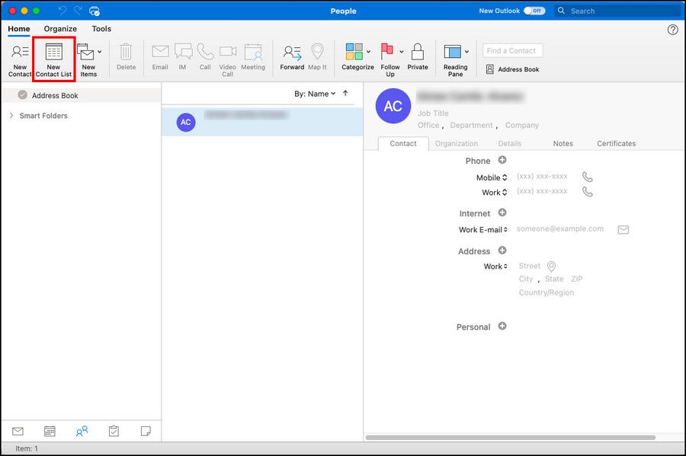
Task: Open Tasks view in bottom navigation
Action: pyautogui.click(x=114, y=431)
